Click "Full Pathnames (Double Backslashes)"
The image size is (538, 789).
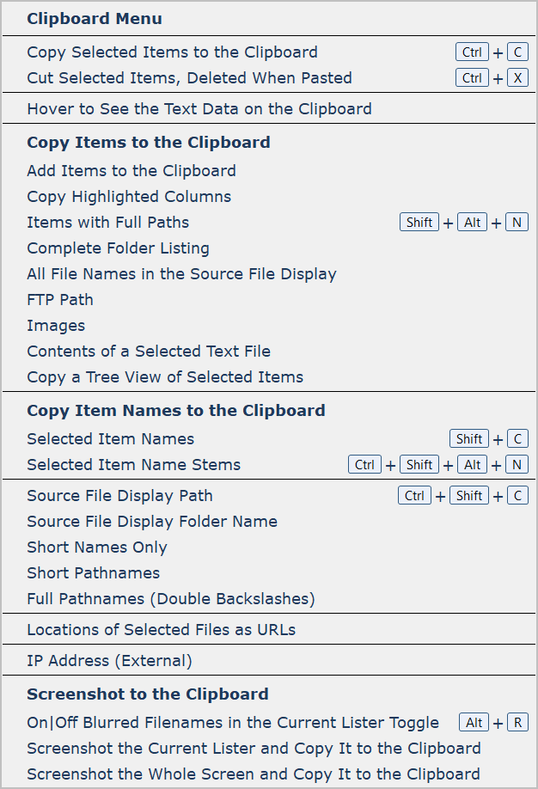tap(157, 598)
